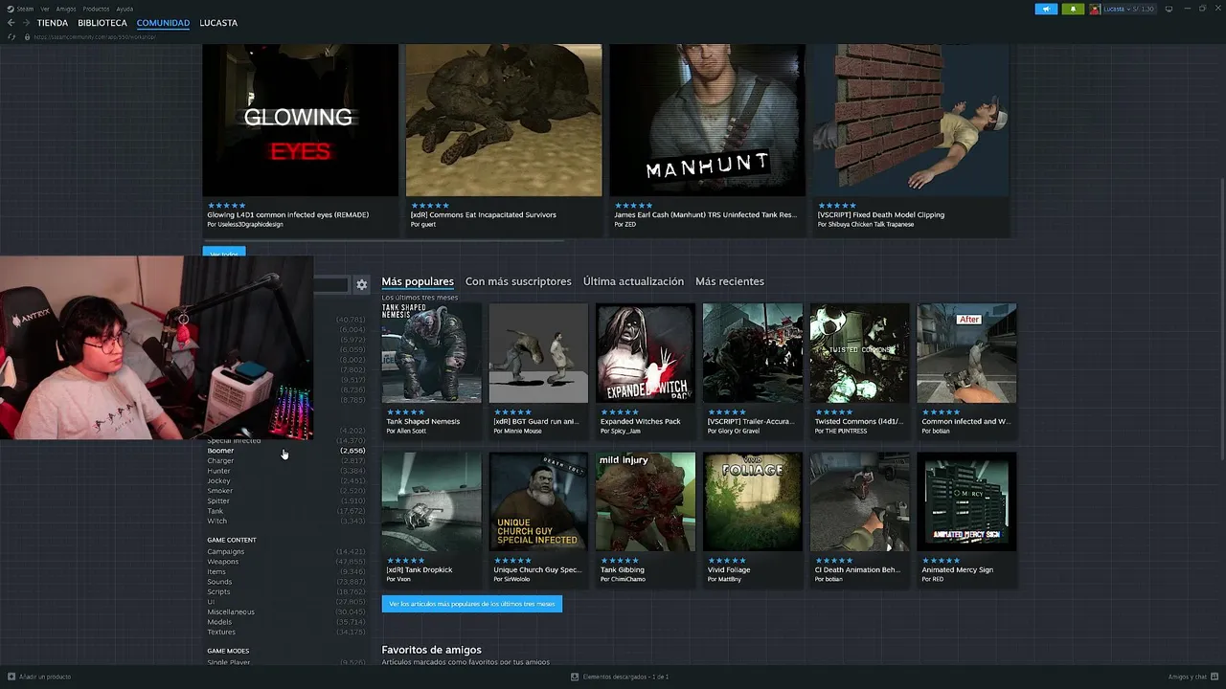This screenshot has height=689, width=1226.
Task: Click the Lucasta profile avatar
Action: (x=1095, y=9)
